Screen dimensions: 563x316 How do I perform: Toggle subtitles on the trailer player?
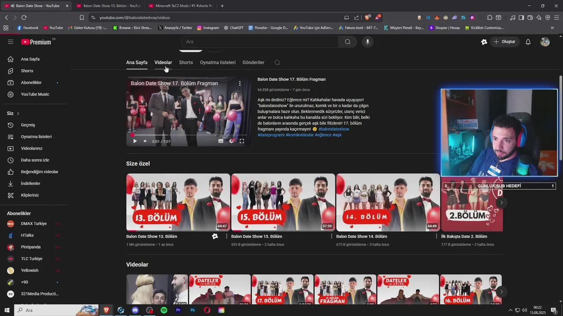[x=221, y=141]
